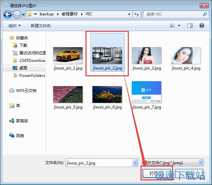The height and width of the screenshot is (185, 212).
Task: Click the folder icon in address bar
Action: point(29,14)
